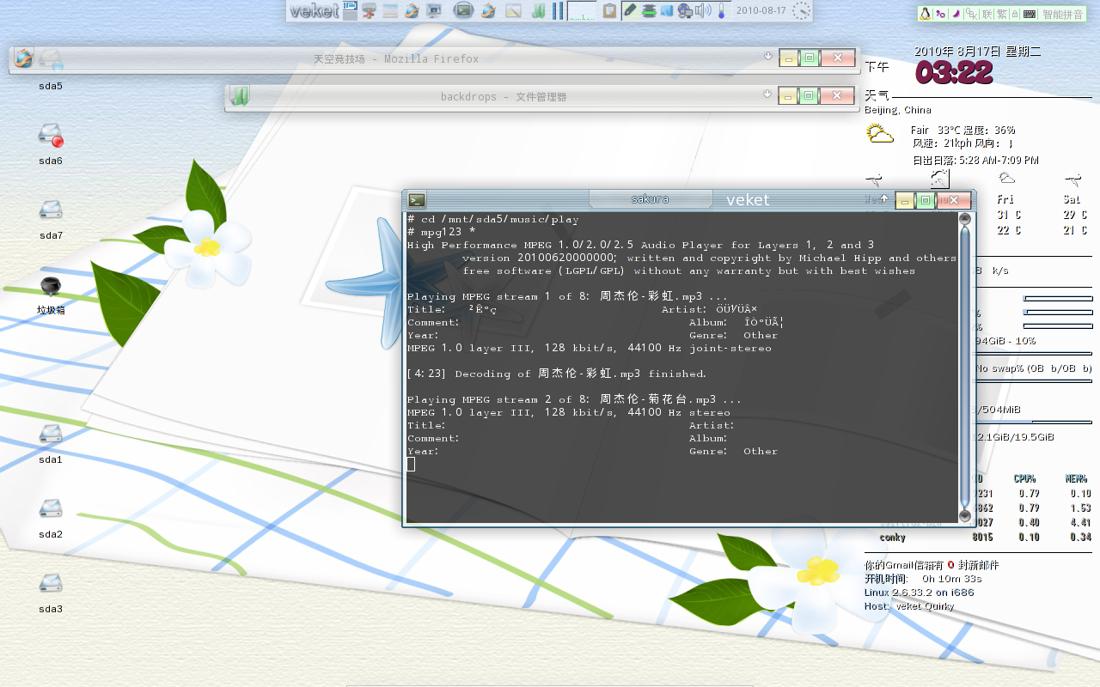
Task: Click the terminal scrollbar down arrow
Action: [965, 516]
